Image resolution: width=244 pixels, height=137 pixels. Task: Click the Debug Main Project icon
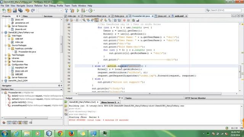(83, 11)
